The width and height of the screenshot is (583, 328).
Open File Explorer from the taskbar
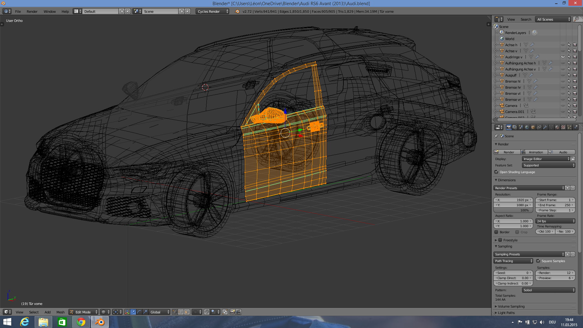(x=43, y=322)
